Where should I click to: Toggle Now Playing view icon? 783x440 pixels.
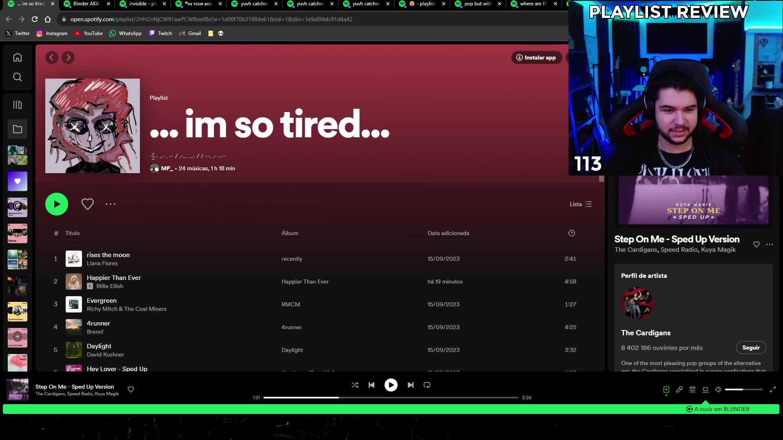pos(666,389)
